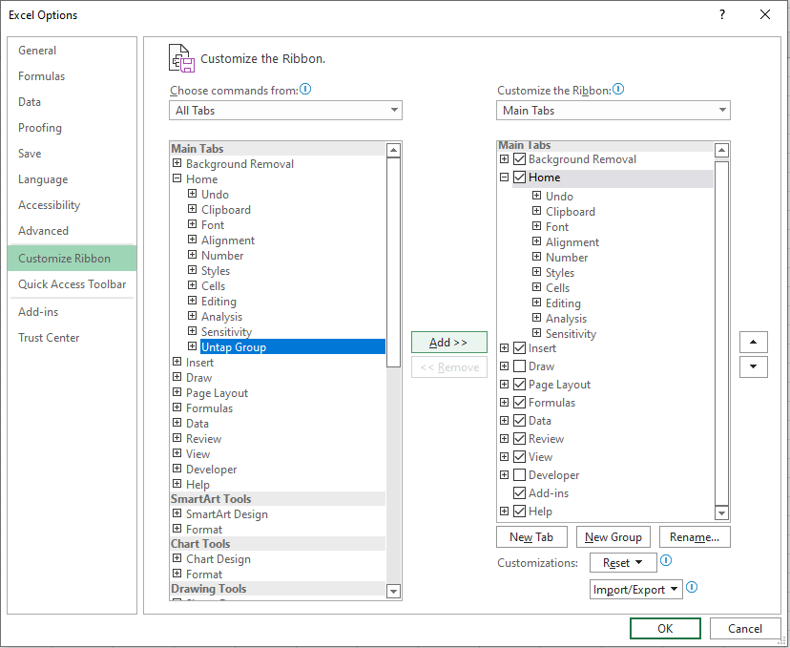Open the Main Tabs ribbon dropdown

point(613,111)
